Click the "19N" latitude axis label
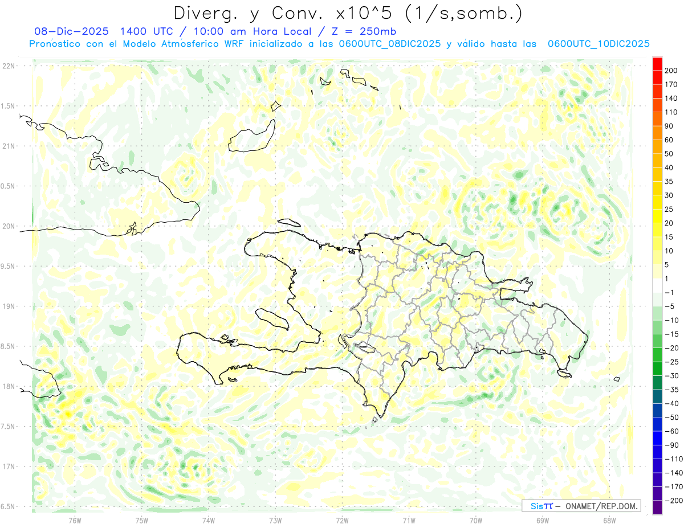Viewport: 684px width, 528px height. (x=8, y=306)
